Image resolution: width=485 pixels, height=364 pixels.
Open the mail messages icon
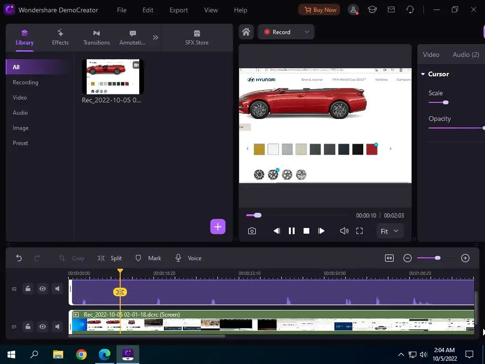(391, 9)
